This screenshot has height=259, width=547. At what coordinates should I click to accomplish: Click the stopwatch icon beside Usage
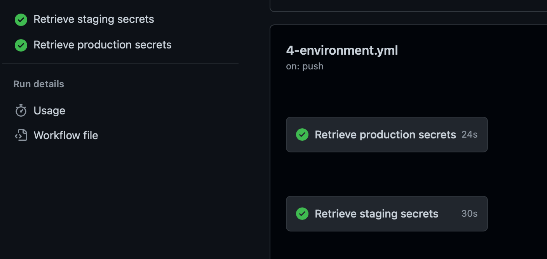[x=21, y=111]
